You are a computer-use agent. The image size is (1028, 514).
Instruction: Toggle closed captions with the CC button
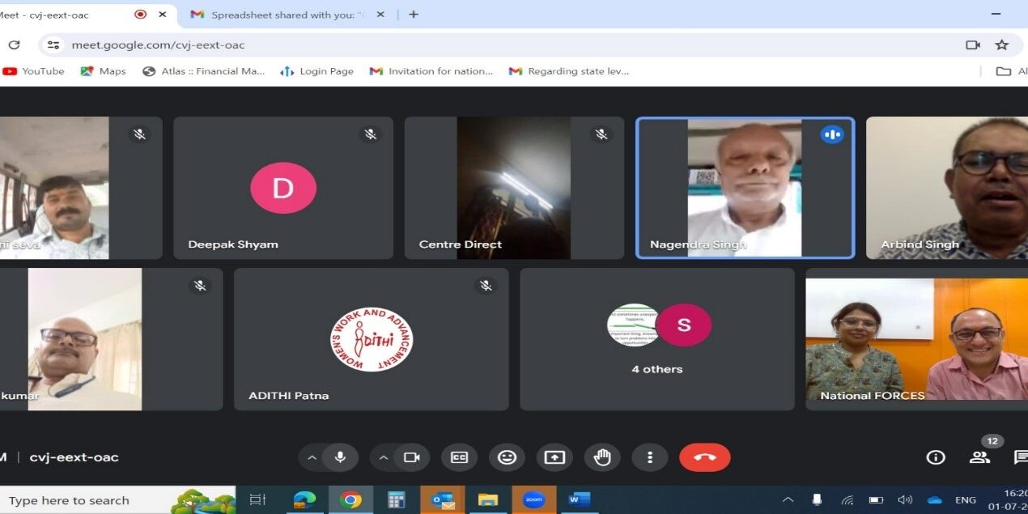(x=459, y=457)
